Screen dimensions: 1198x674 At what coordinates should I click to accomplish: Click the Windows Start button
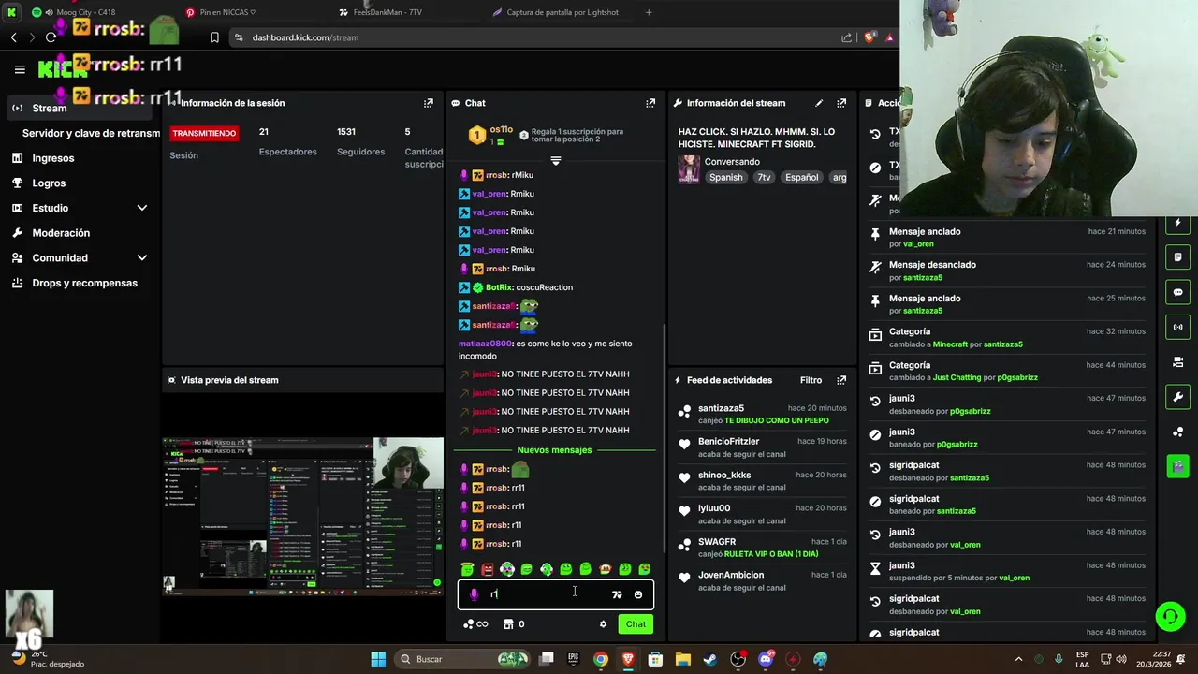click(378, 659)
